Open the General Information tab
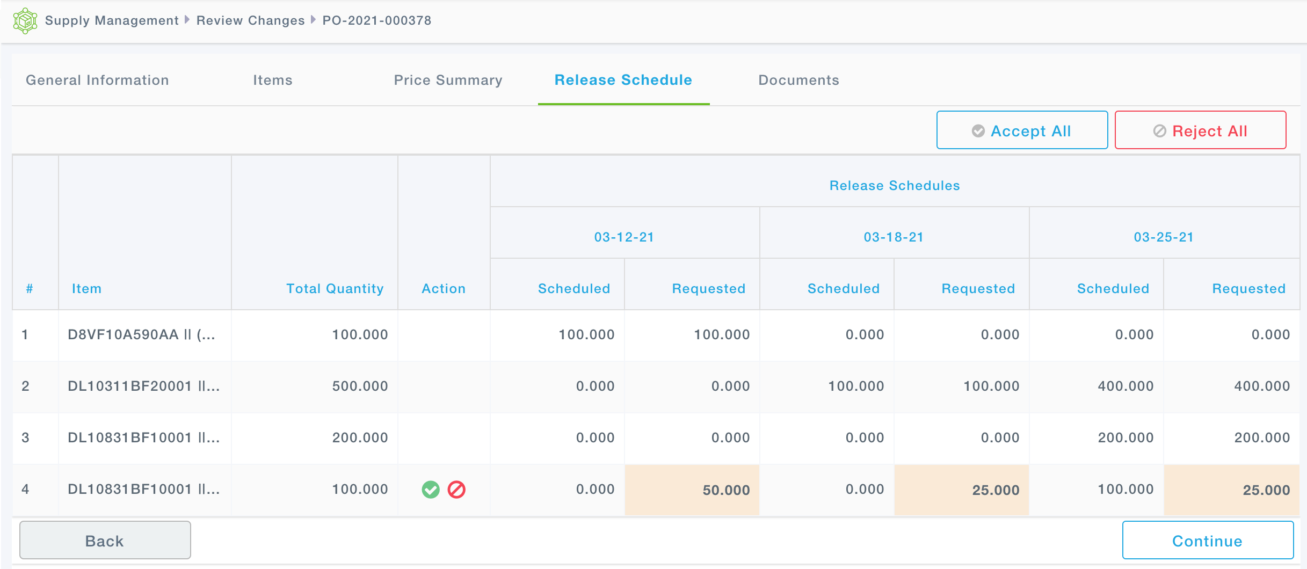The image size is (1307, 569). pyautogui.click(x=97, y=80)
